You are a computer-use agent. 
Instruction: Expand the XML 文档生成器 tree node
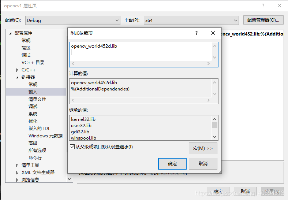coord(17,173)
